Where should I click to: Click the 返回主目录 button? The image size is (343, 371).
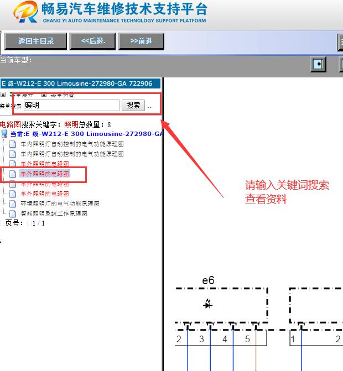[35, 41]
